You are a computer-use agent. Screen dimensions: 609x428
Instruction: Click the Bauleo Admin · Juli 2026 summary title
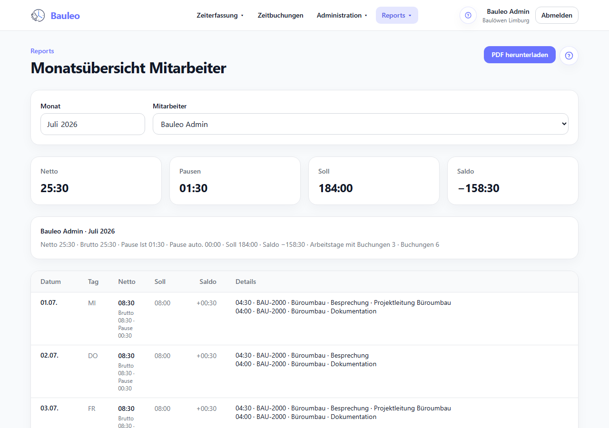[x=78, y=231]
